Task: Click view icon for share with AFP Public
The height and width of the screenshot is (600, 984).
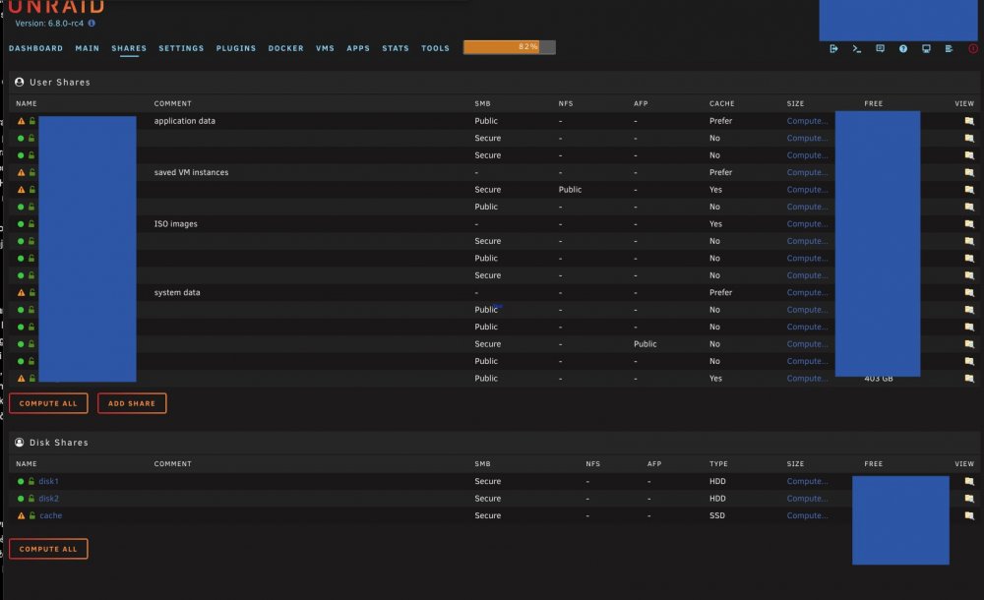Action: coord(969,344)
